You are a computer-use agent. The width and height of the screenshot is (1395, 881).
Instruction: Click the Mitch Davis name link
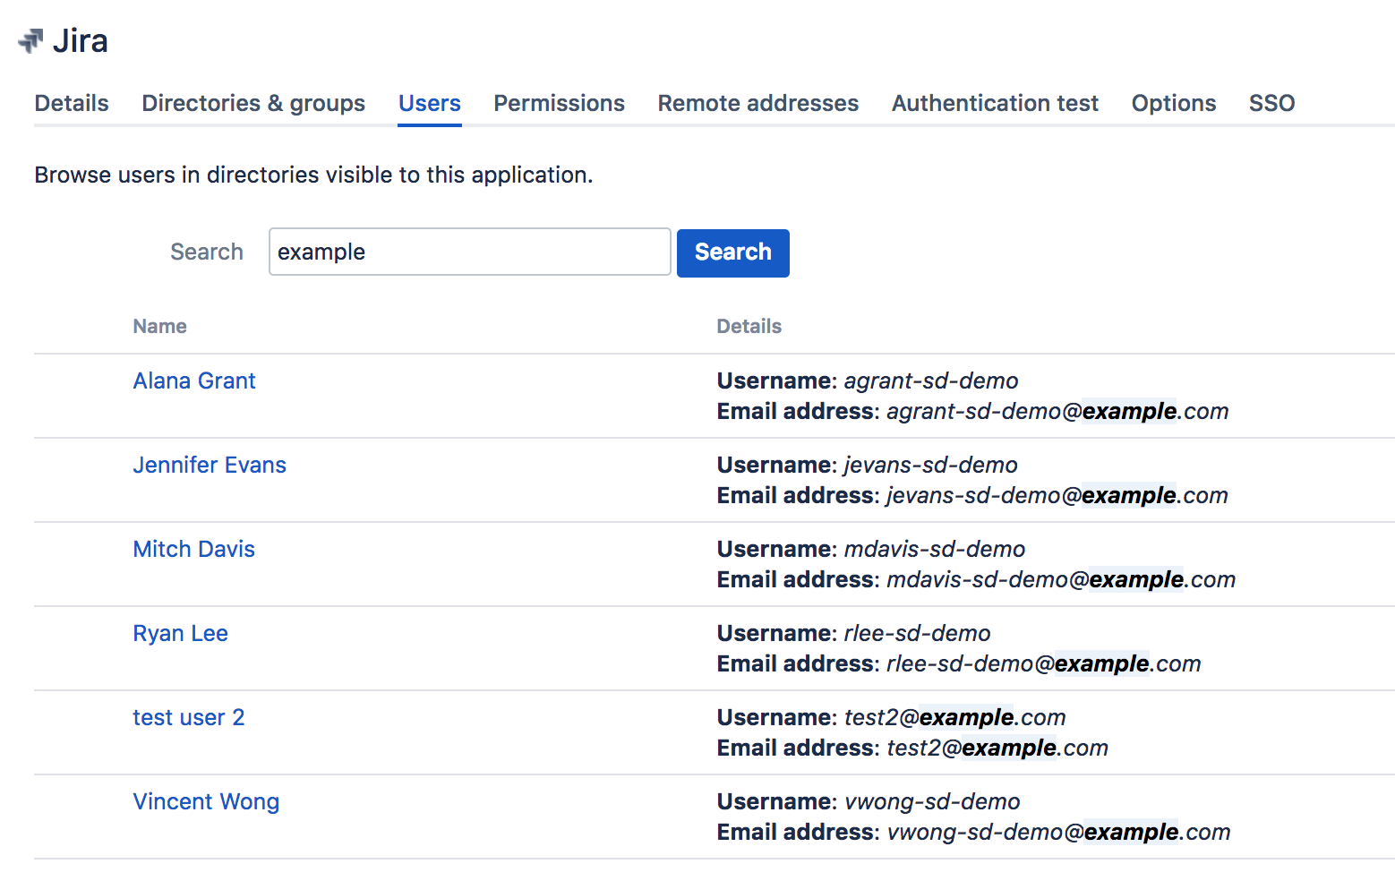pos(193,550)
